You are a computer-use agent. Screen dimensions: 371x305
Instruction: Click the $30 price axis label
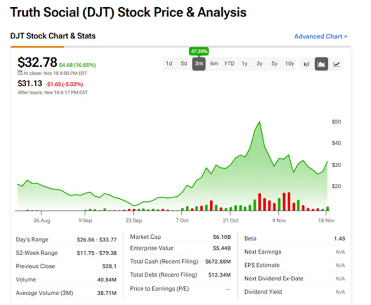pyautogui.click(x=337, y=165)
